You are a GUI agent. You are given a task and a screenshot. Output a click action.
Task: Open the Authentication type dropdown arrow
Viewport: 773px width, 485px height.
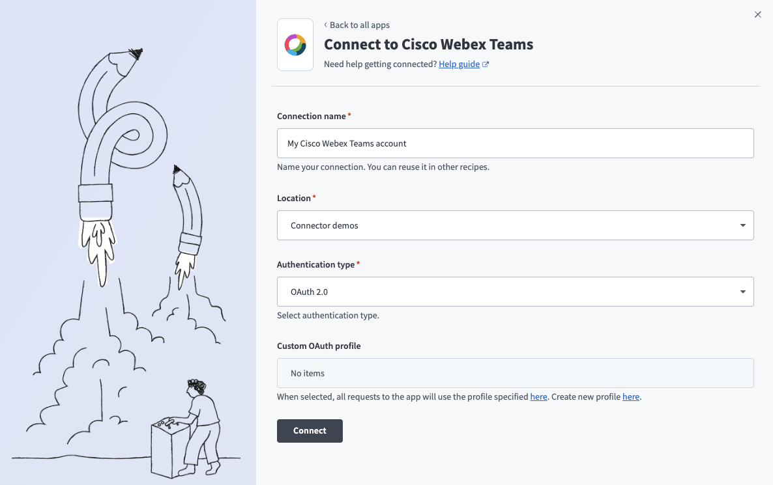click(742, 291)
